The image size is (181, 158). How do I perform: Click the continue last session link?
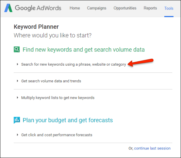[x=152, y=148]
